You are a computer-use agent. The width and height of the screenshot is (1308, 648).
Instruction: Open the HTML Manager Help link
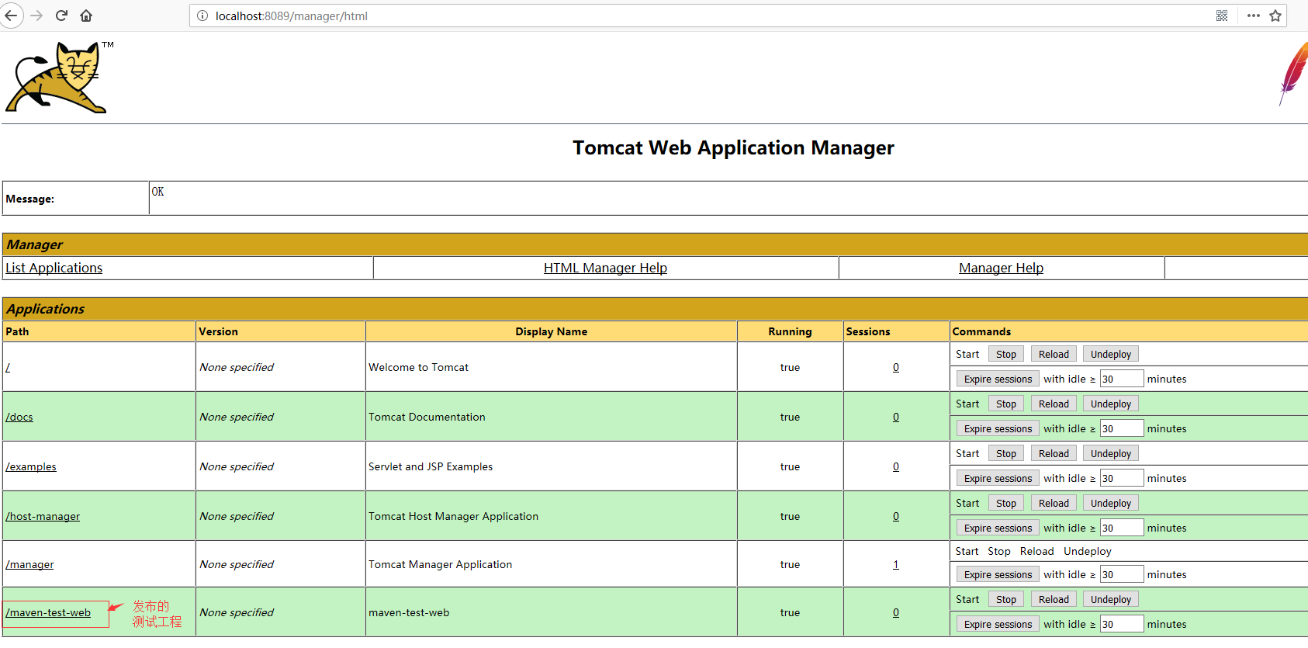605,268
